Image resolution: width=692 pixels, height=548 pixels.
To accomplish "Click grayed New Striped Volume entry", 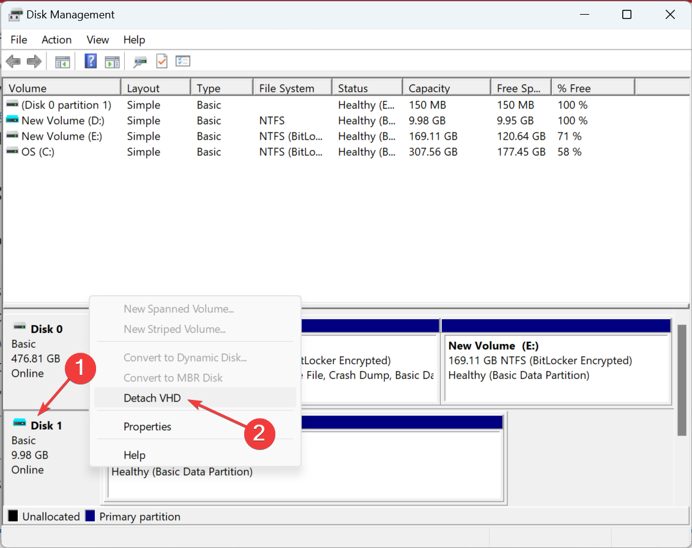I will click(195, 329).
